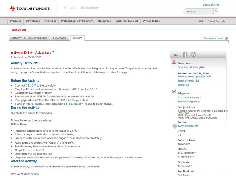Viewport: 236px width, 176px height.
Task: Click the red download arrow icon
Action: [x=174, y=62]
